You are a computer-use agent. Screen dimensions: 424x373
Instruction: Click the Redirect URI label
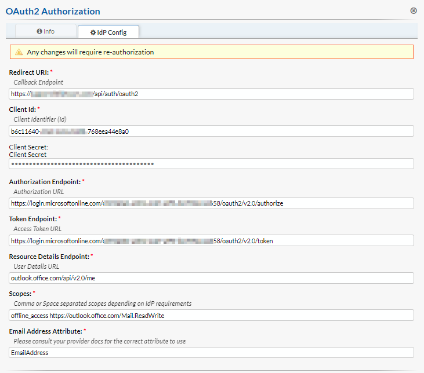29,72
